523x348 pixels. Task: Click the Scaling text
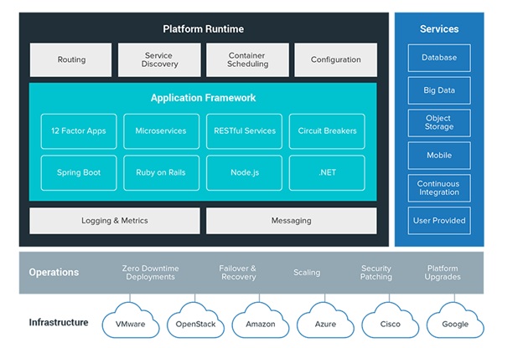point(307,273)
